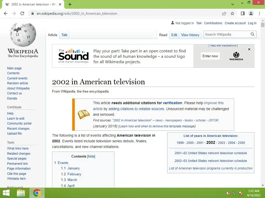Click the not-logged-in user icon
The width and height of the screenshot is (265, 198).
click(173, 23)
